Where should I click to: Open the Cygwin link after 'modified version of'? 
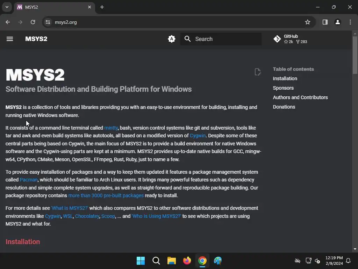click(x=198, y=136)
